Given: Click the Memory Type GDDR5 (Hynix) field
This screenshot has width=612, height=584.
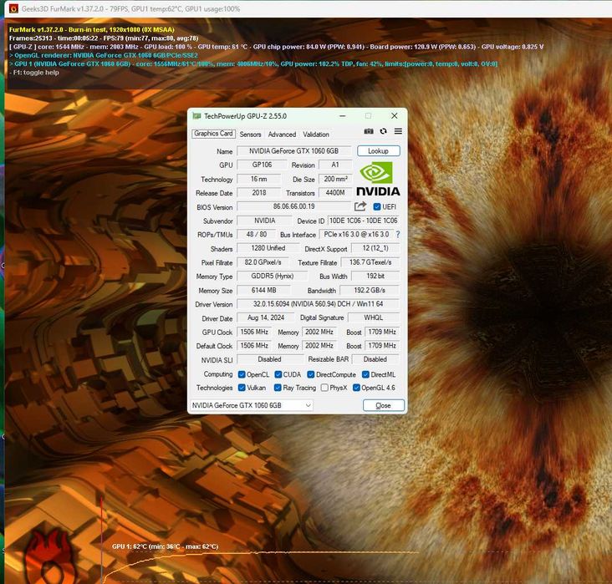Looking at the screenshot, I should pos(272,277).
